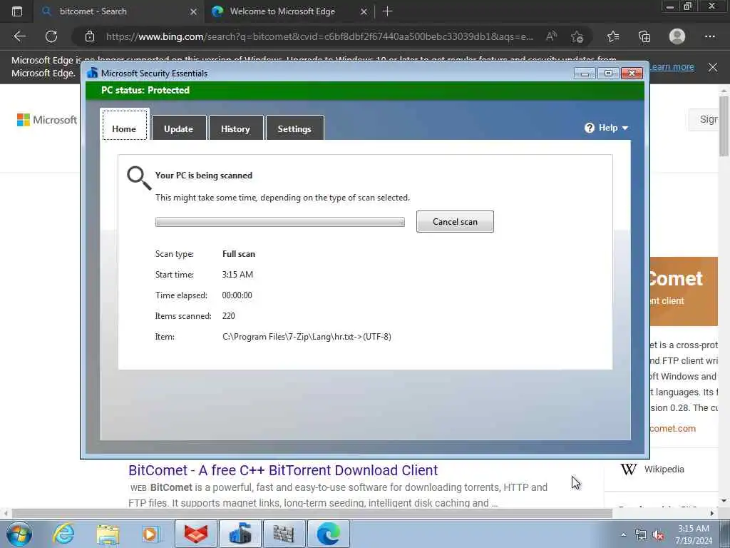This screenshot has height=548, width=730.
Task: Cancel the running full scan
Action: 455,222
